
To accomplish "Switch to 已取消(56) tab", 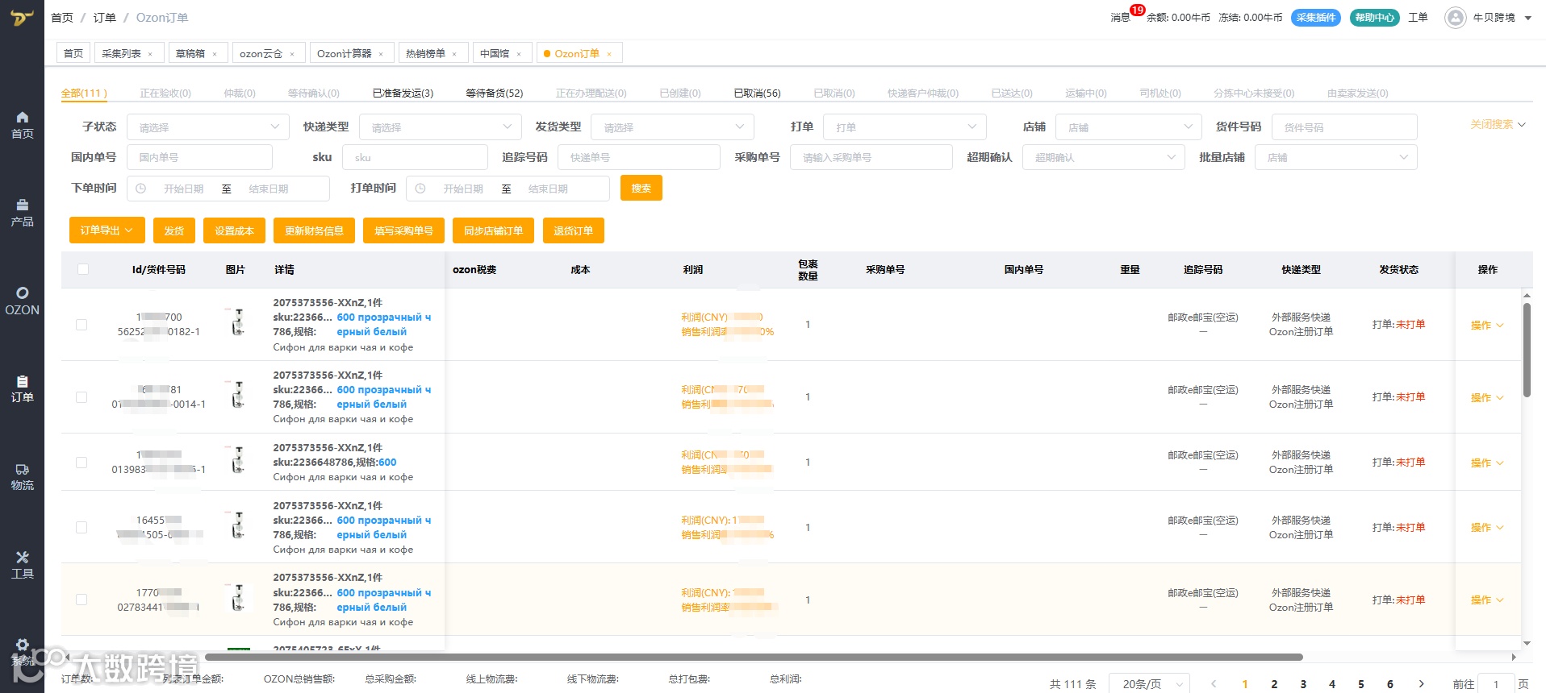I will (x=757, y=93).
